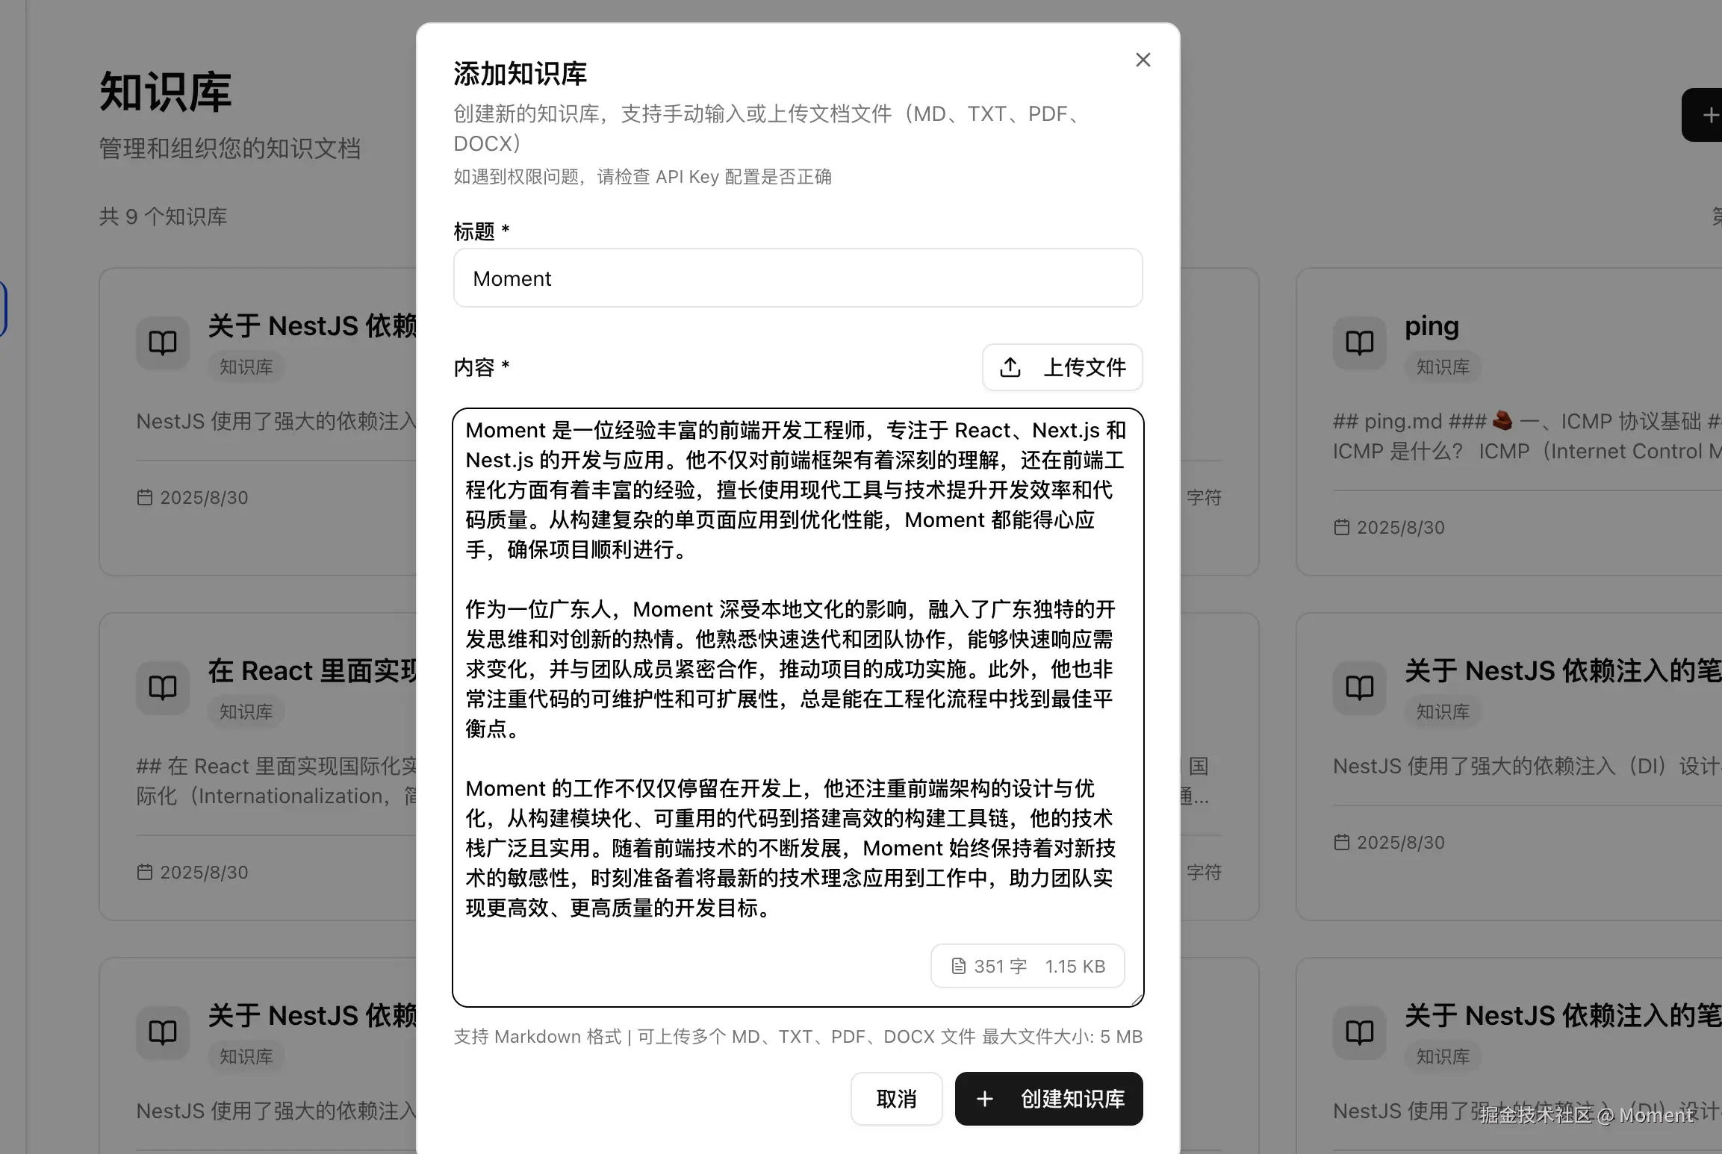The width and height of the screenshot is (1722, 1154).
Task: Click book icon on bottom-right NestJS card
Action: 1359,1032
